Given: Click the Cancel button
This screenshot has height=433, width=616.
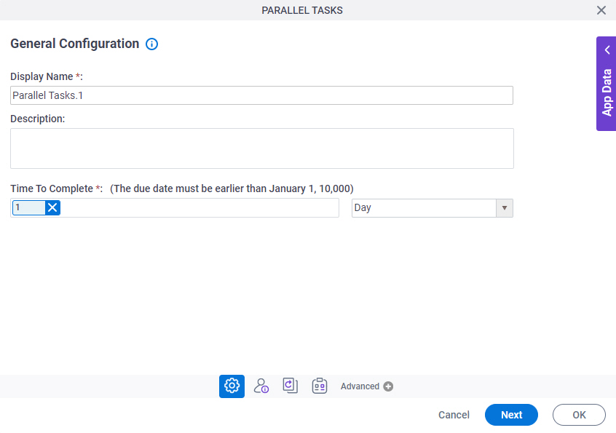Looking at the screenshot, I should click(454, 415).
